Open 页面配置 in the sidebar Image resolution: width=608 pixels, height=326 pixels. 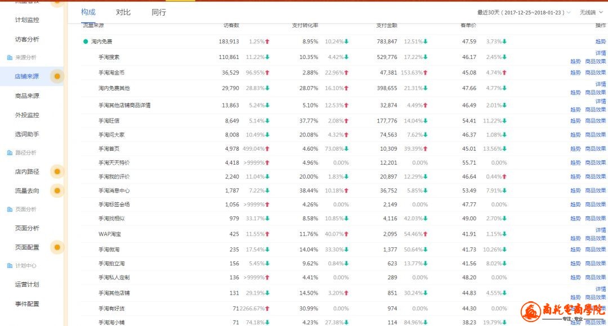[x=27, y=247]
